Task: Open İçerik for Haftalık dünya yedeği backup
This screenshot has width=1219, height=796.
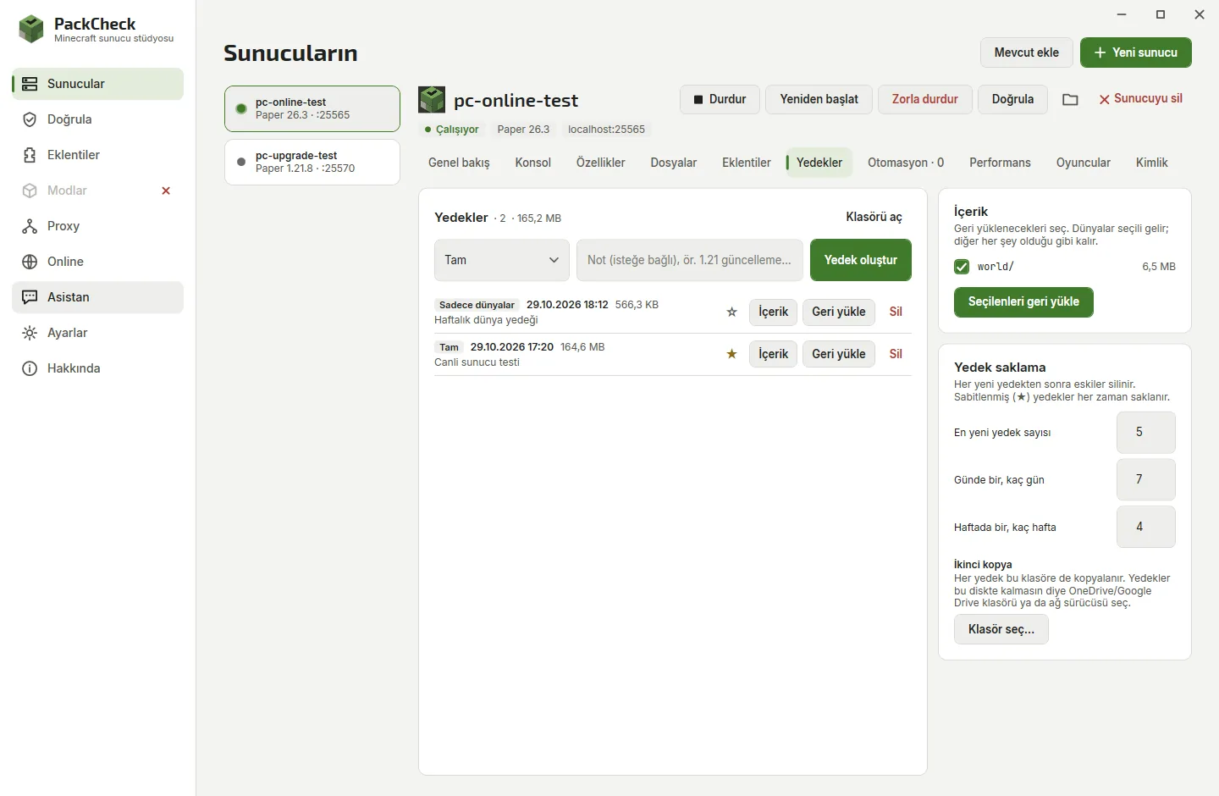Action: pos(773,312)
